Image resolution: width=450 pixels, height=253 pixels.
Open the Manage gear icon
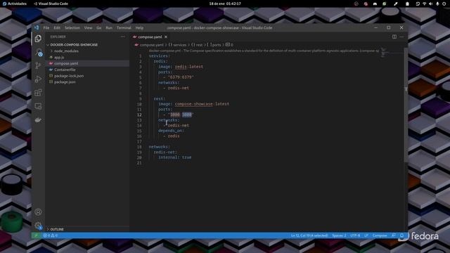(38, 226)
